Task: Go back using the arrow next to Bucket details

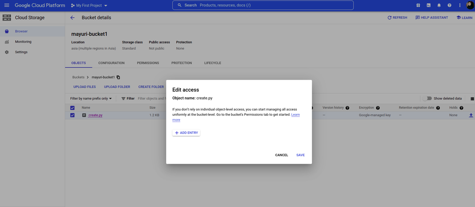Action: point(72,18)
